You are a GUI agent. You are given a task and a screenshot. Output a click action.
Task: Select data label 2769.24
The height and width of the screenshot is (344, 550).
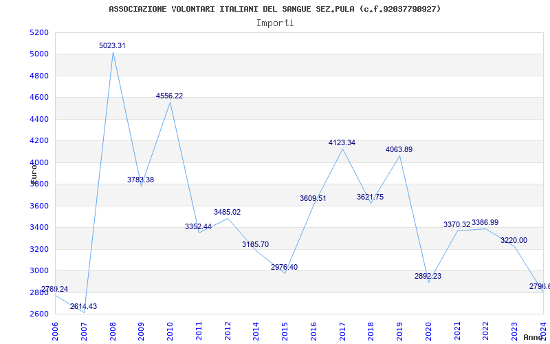click(55, 289)
